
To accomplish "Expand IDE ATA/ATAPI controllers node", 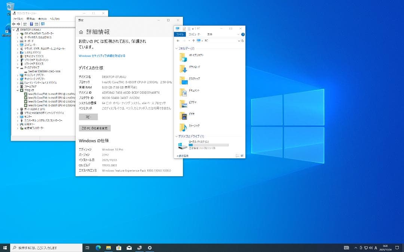I will 18,34.
